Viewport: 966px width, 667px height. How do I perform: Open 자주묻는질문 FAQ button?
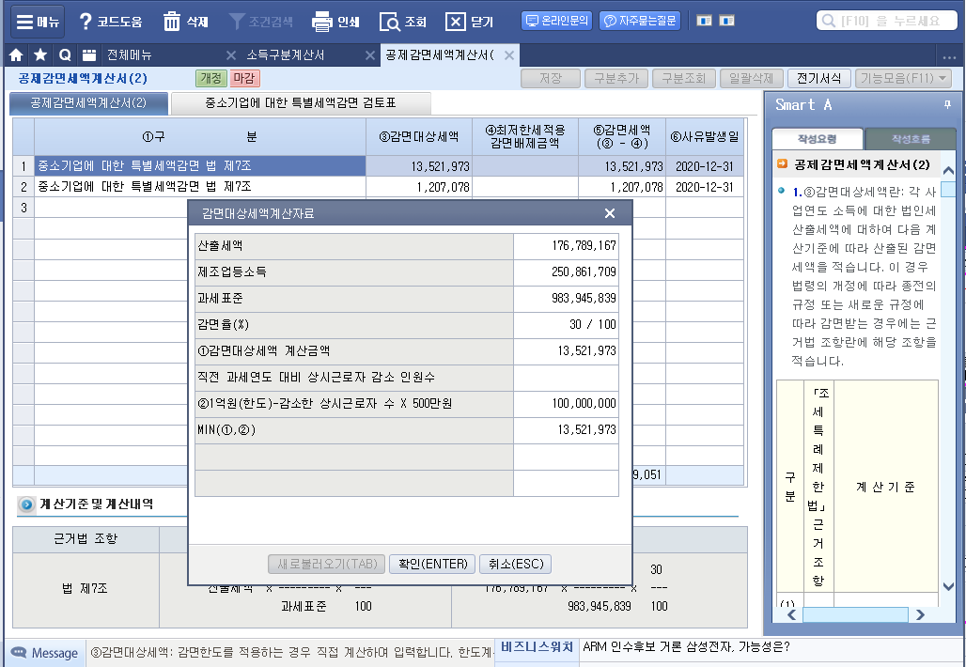pos(640,21)
